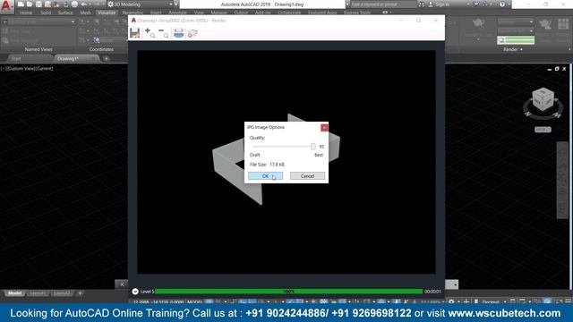573x322 pixels.
Task: Open the named view dropdown in ribbon
Action: pos(39,21)
